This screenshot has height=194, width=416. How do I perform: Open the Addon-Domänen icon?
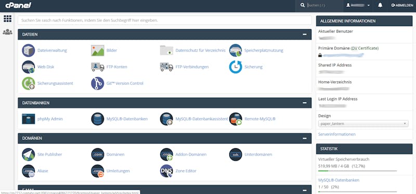click(x=166, y=154)
